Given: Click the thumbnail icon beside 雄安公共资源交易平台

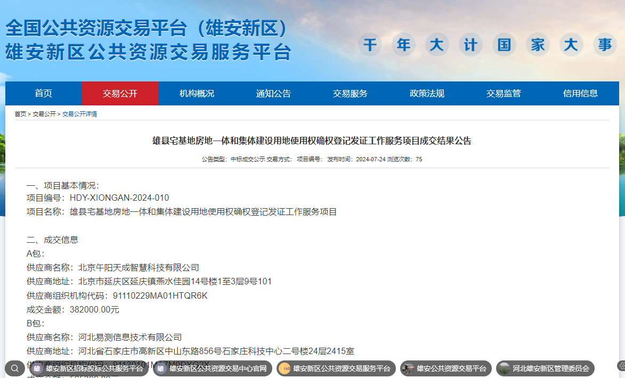Looking at the screenshot, I should click(x=408, y=368).
